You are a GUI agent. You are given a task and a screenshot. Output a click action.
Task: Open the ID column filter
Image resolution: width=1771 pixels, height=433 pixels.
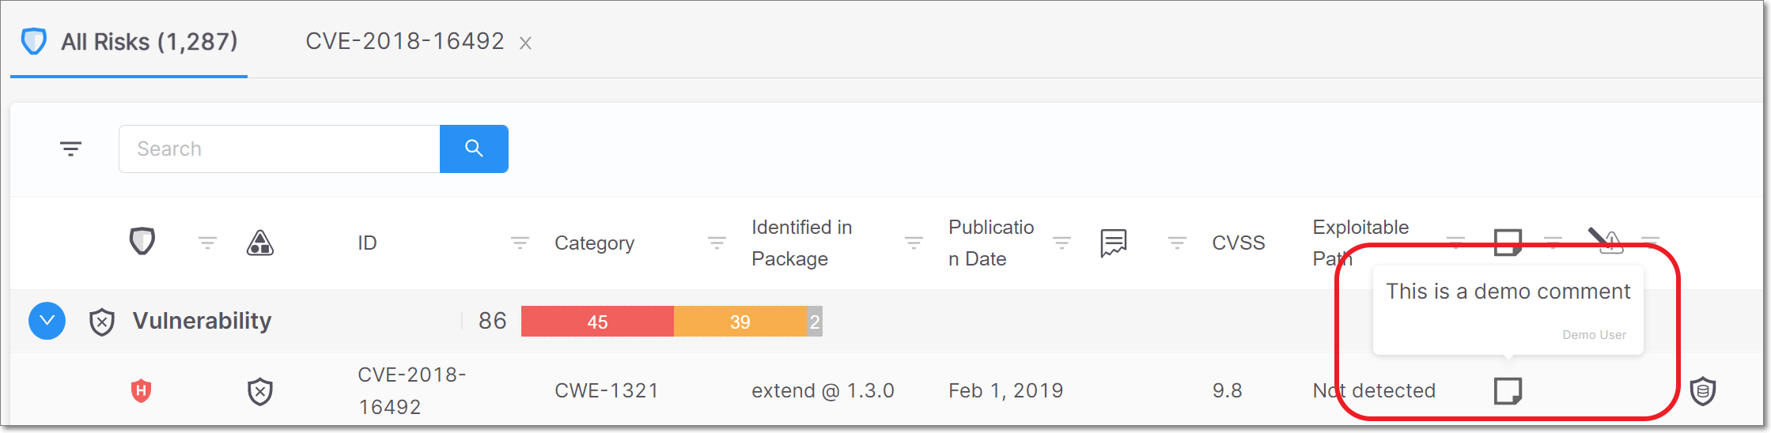coord(520,243)
